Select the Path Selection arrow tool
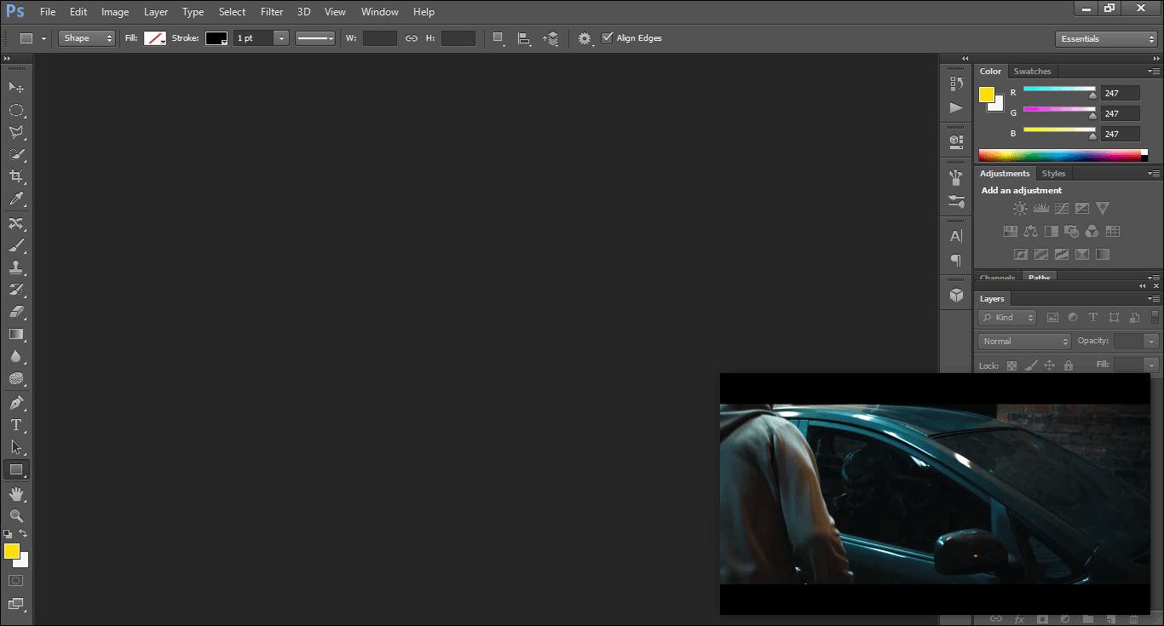 click(16, 447)
